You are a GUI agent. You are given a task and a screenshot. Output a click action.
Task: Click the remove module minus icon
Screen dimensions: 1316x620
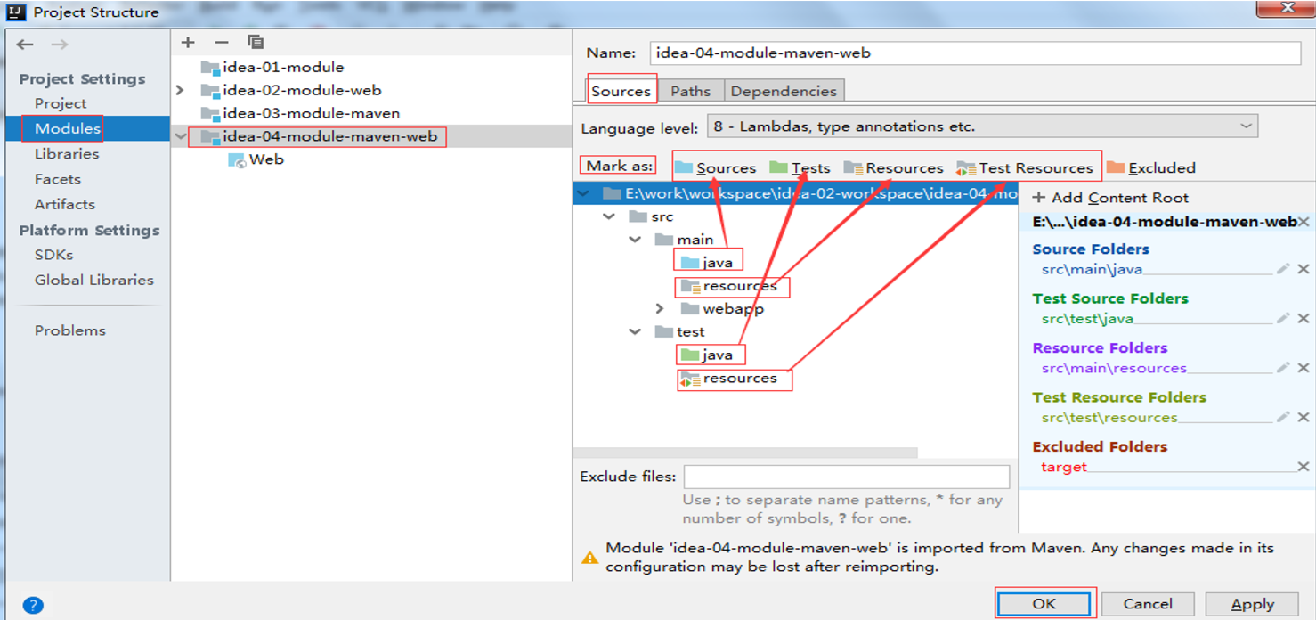point(222,42)
